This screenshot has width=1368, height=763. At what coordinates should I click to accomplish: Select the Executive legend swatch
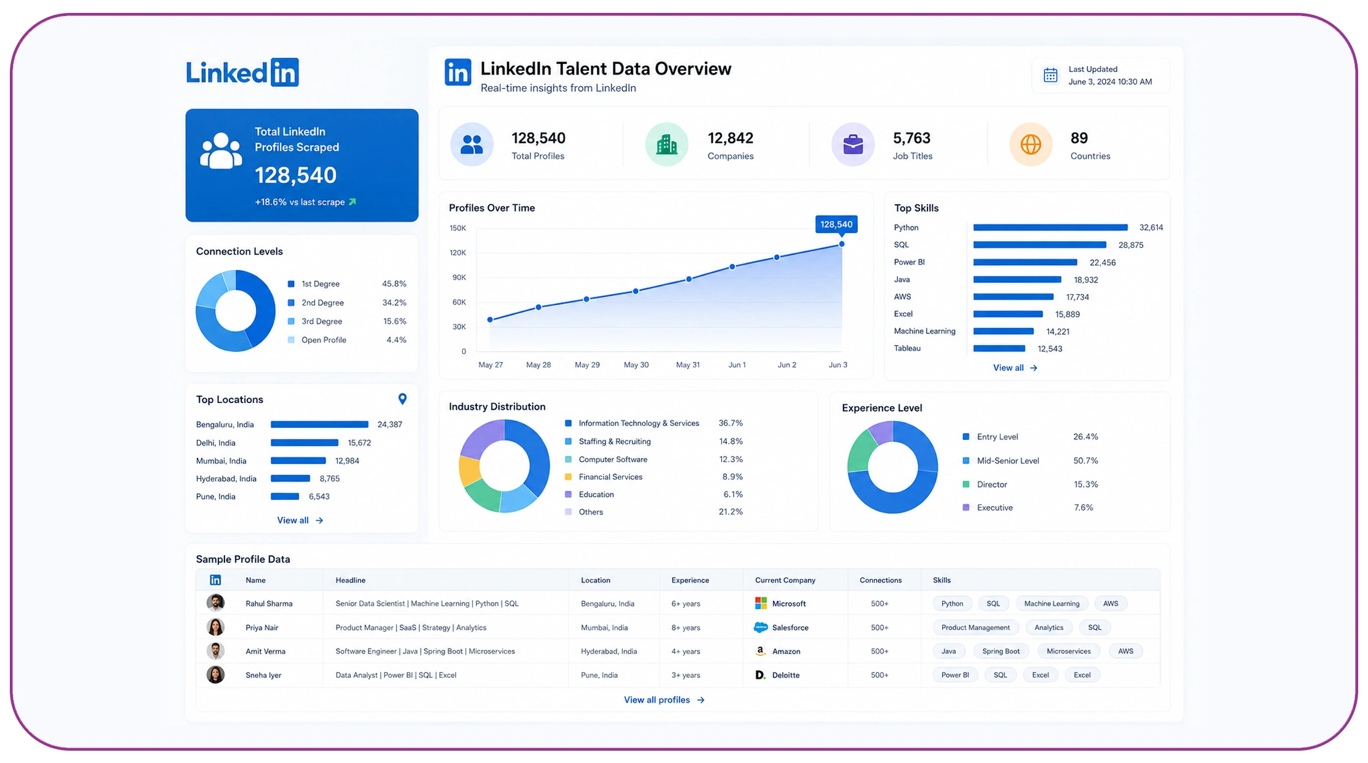tap(966, 508)
